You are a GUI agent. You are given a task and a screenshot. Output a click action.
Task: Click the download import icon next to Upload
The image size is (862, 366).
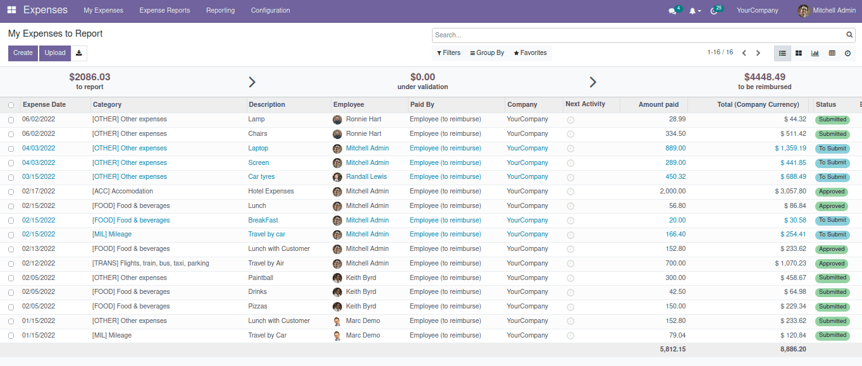79,53
